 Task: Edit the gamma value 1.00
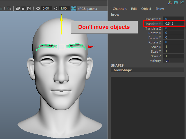coord(65,8)
